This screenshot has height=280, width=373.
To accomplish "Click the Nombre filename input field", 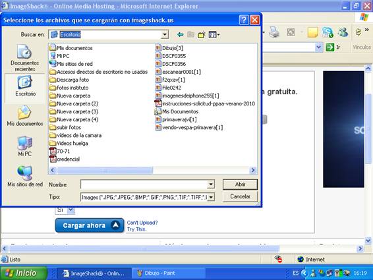I will point(144,184).
